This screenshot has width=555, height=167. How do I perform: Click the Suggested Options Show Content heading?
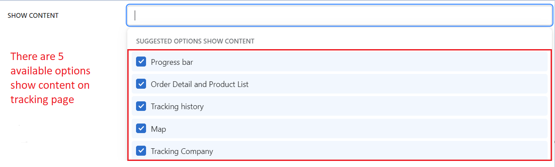(x=195, y=41)
